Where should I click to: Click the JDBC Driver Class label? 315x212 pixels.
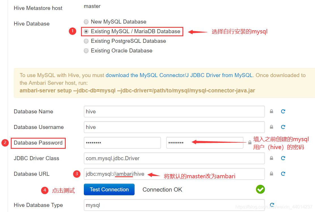point(36,158)
